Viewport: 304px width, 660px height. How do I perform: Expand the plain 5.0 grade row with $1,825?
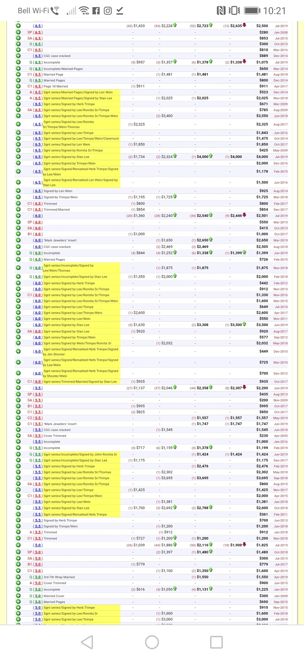[18, 545]
